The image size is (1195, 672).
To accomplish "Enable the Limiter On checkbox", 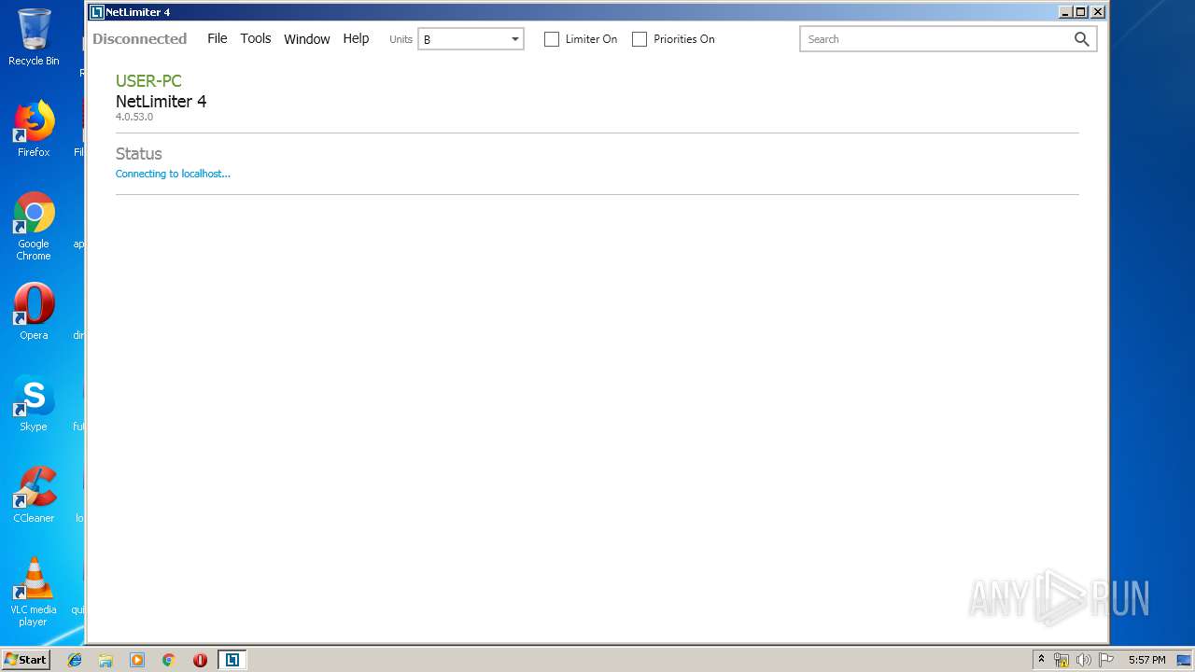I will [x=552, y=39].
